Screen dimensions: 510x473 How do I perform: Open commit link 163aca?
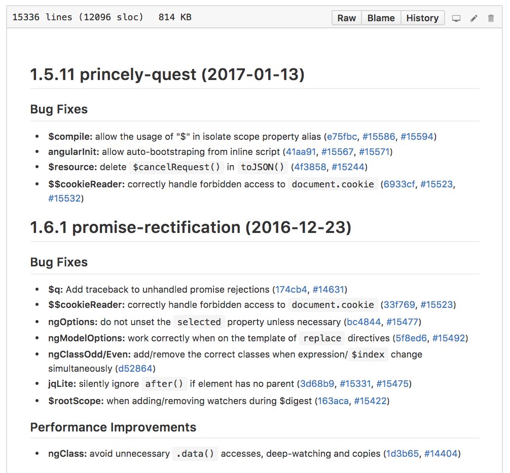click(333, 401)
